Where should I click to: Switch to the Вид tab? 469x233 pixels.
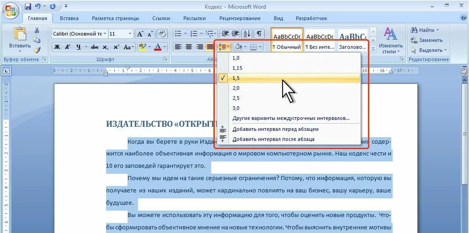278,18
